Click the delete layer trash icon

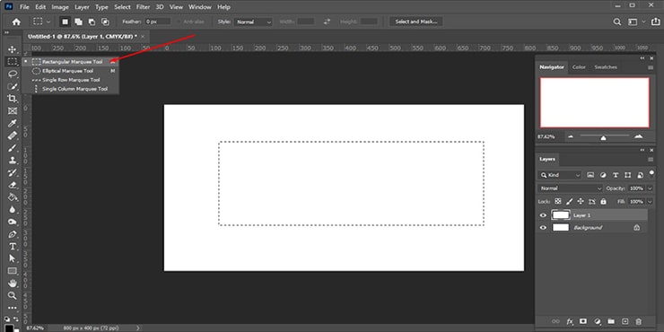tap(639, 322)
